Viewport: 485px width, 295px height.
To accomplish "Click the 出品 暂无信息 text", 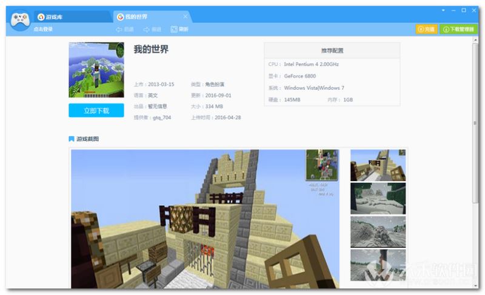I will tap(150, 106).
